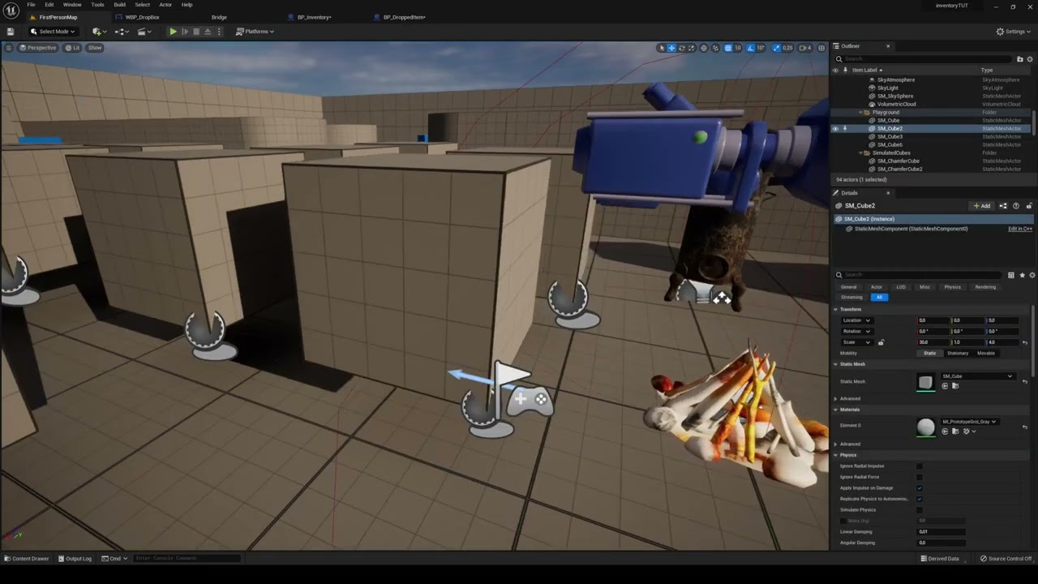Open the blueprints toolbar menu
Viewport: 1038px width, 584px height.
click(122, 32)
